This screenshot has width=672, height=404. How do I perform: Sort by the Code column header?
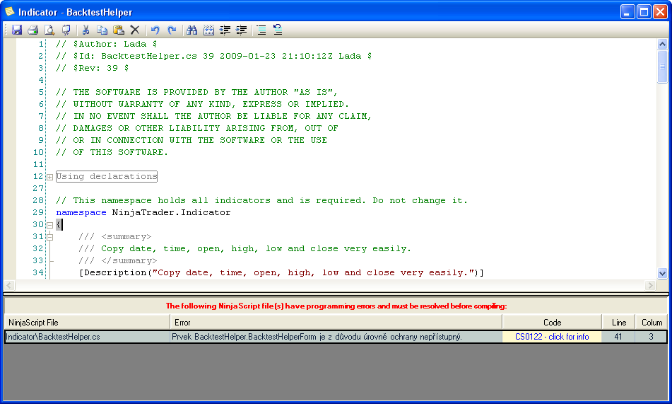(552, 323)
